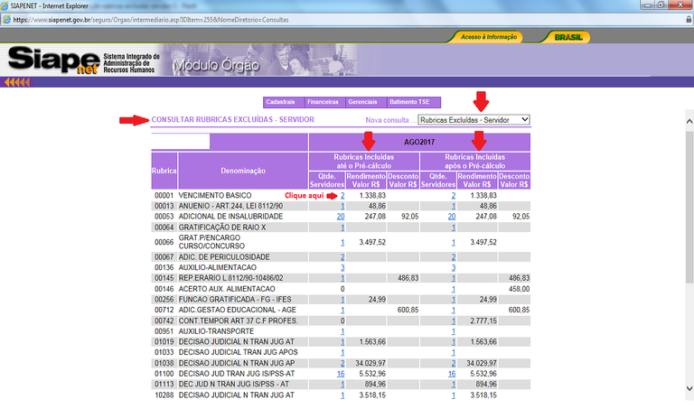Open the Rubricas Excluídas - Servidor dropdown
Viewport: 694px width, 418px height.
(x=474, y=119)
